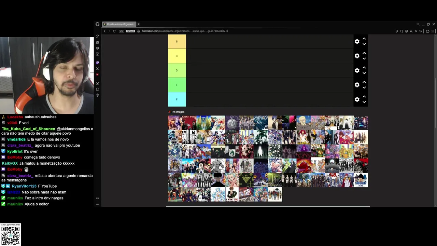
Task: Toggle Pin Images option
Action: click(176, 112)
